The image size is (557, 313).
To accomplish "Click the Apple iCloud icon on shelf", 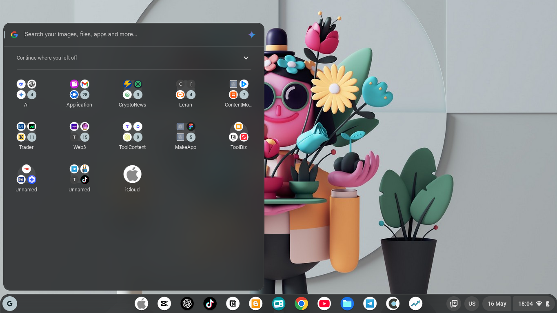I will pos(142,304).
